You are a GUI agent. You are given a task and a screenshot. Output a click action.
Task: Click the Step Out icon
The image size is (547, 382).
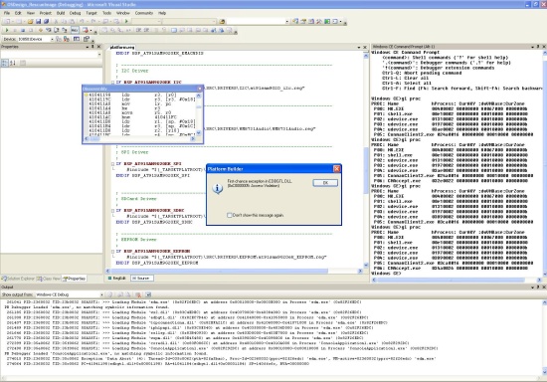[x=65, y=31]
